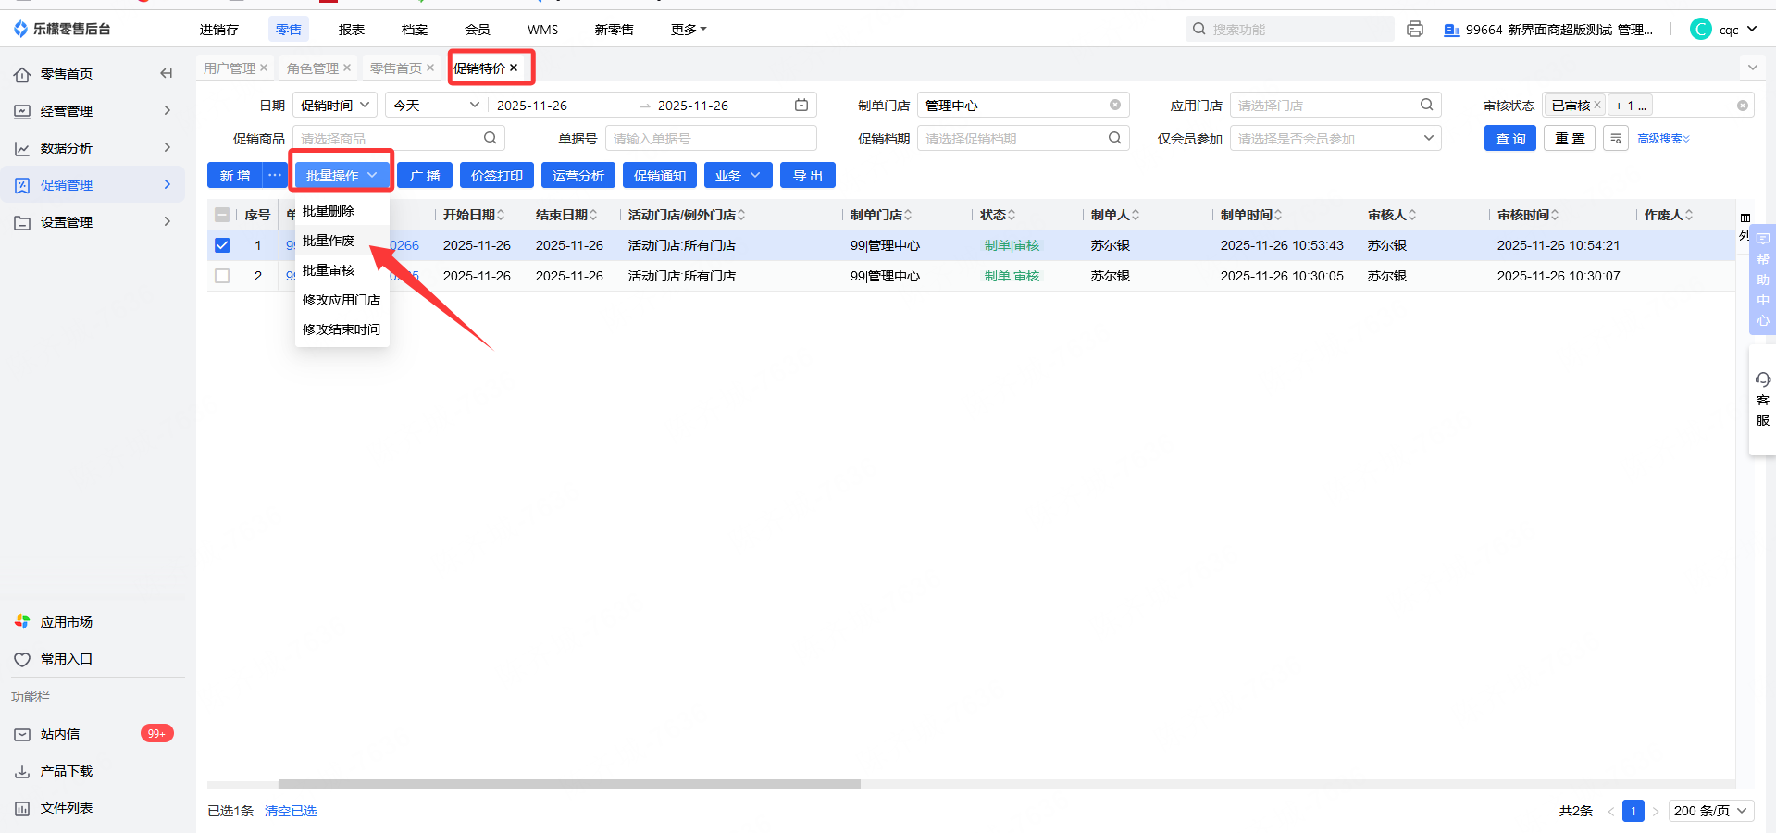
Task: Click the search icon in 促销商品 field
Action: pyautogui.click(x=491, y=138)
